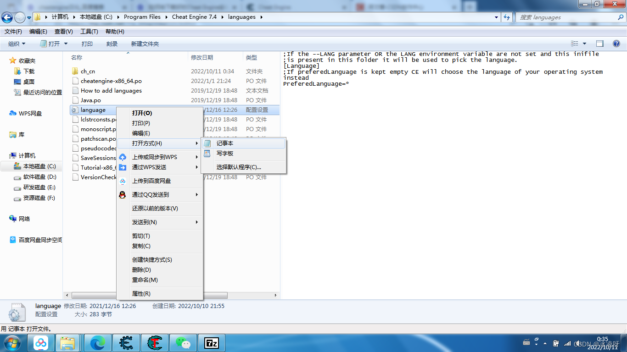Click the Cheat Engine 7.4 breadcrumb
Screen dimensions: 627x352
(194, 17)
